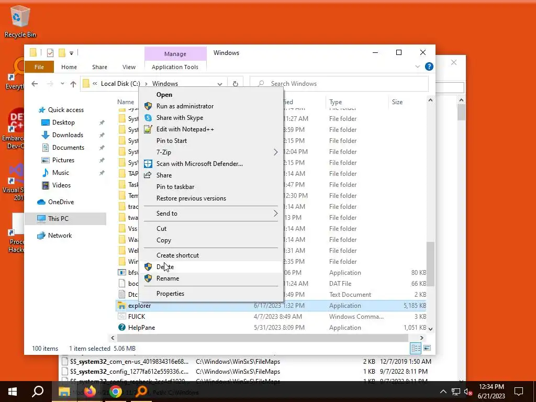Expand the ribbon chevron
Image resolution: width=536 pixels, height=402 pixels.
417,66
